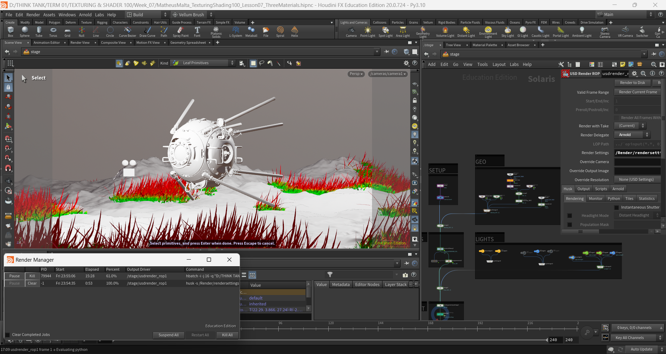Click the Auto Update button
This screenshot has width=666, height=354.
641,349
